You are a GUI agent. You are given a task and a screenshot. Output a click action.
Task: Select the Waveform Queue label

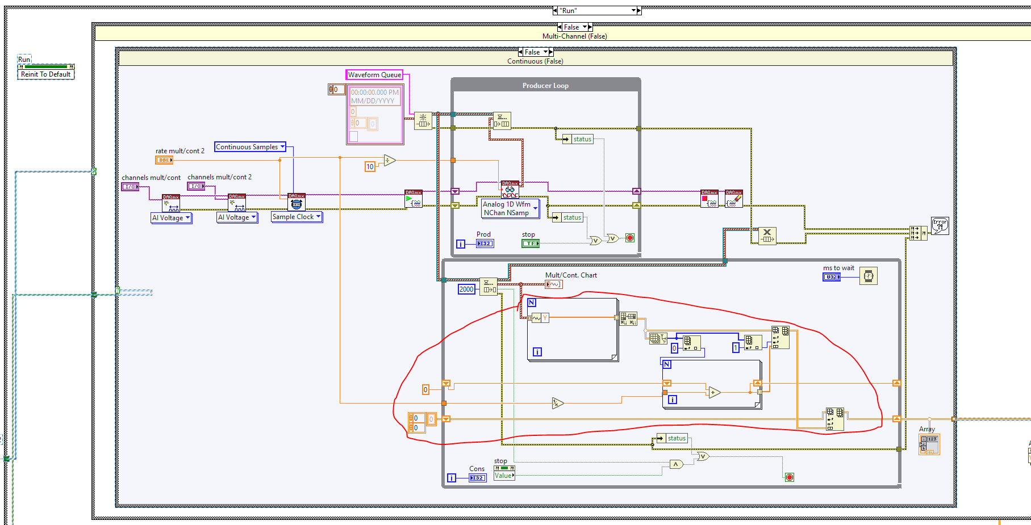374,75
